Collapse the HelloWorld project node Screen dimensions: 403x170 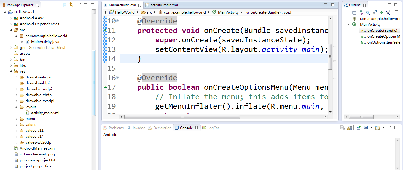tap(5, 12)
